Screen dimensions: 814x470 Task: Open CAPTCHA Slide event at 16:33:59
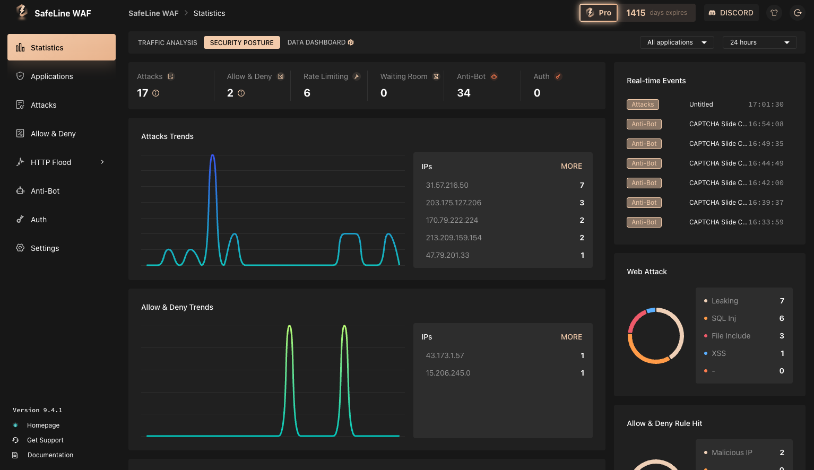[718, 222]
